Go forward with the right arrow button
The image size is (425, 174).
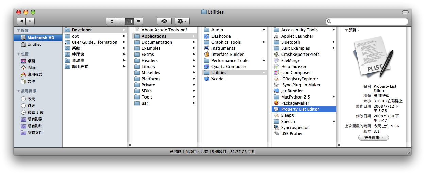[30, 21]
